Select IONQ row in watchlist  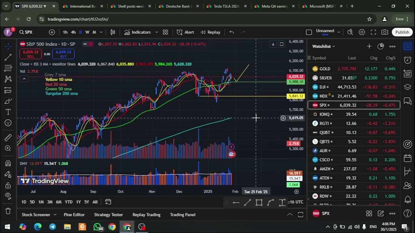pyautogui.click(x=354, y=114)
